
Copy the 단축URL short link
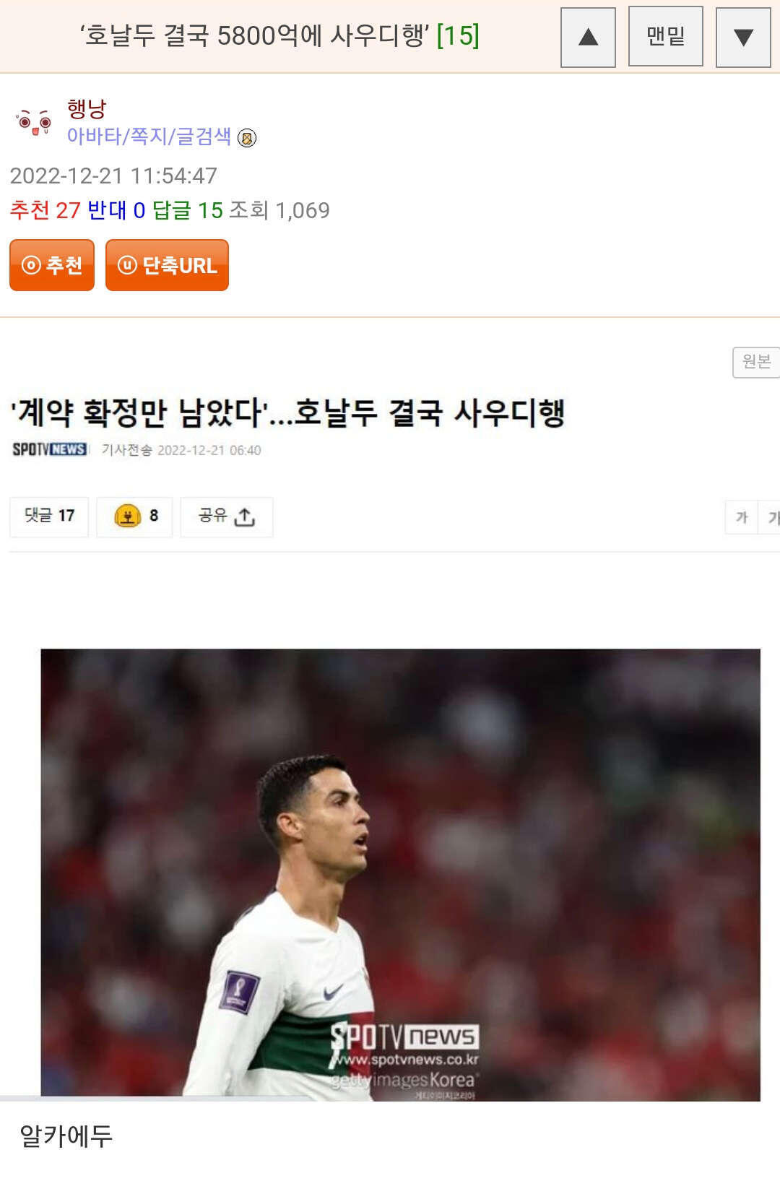pyautogui.click(x=167, y=265)
